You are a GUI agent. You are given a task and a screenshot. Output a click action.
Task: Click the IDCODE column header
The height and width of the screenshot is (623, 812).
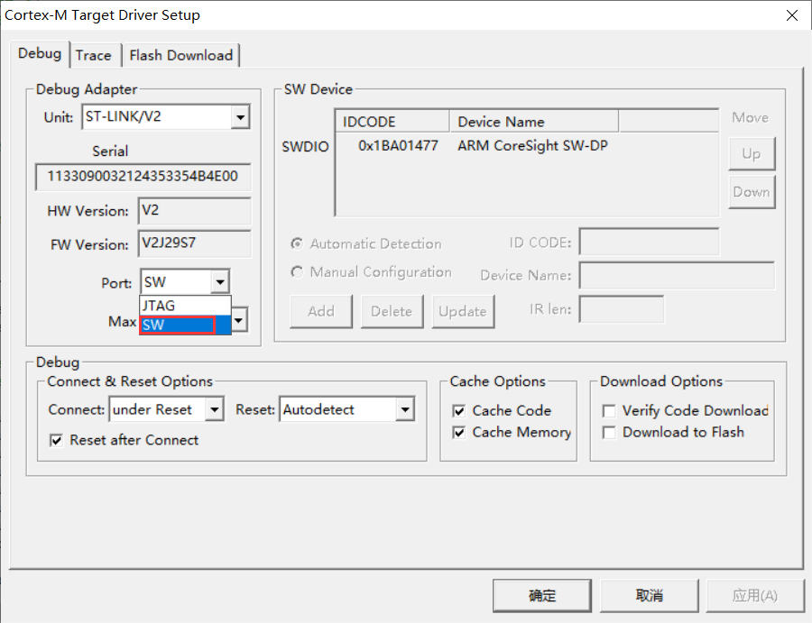pos(392,122)
